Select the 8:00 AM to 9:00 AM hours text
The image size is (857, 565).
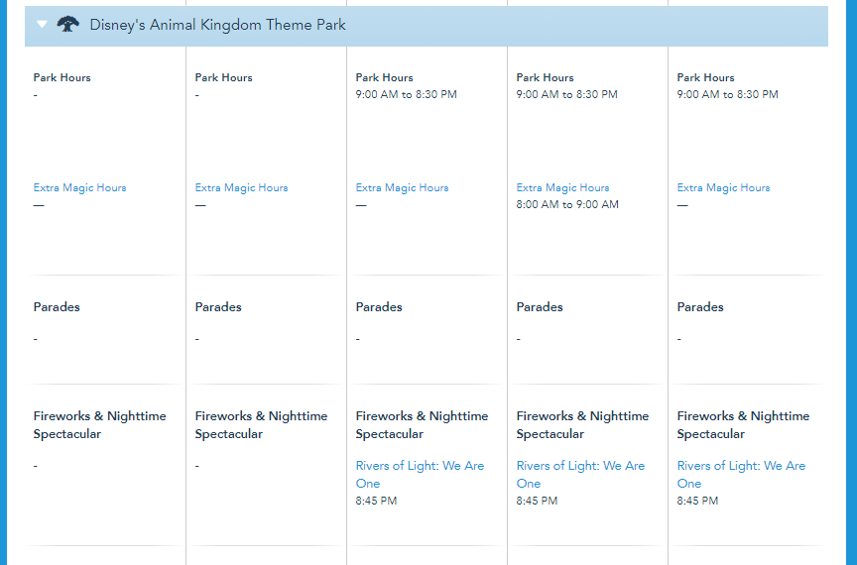coord(567,204)
